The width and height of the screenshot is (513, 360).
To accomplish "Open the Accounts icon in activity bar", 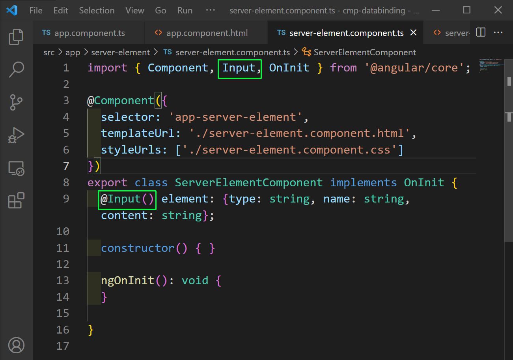I will pyautogui.click(x=16, y=345).
